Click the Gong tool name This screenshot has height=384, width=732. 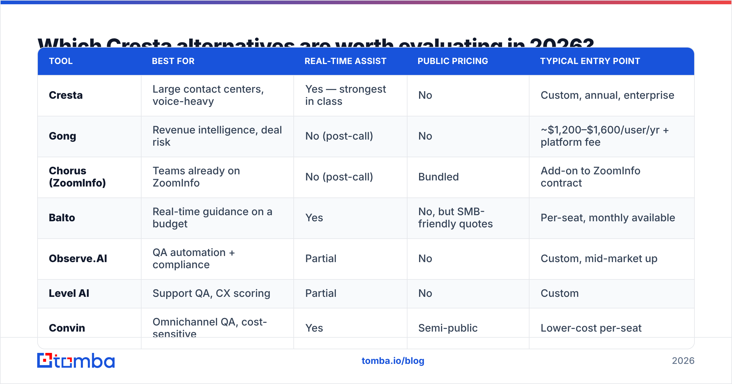click(63, 136)
